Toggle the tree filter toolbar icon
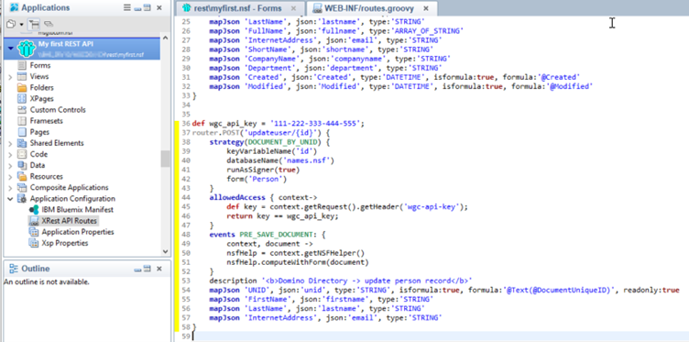This screenshot has height=342, width=689. point(33,24)
